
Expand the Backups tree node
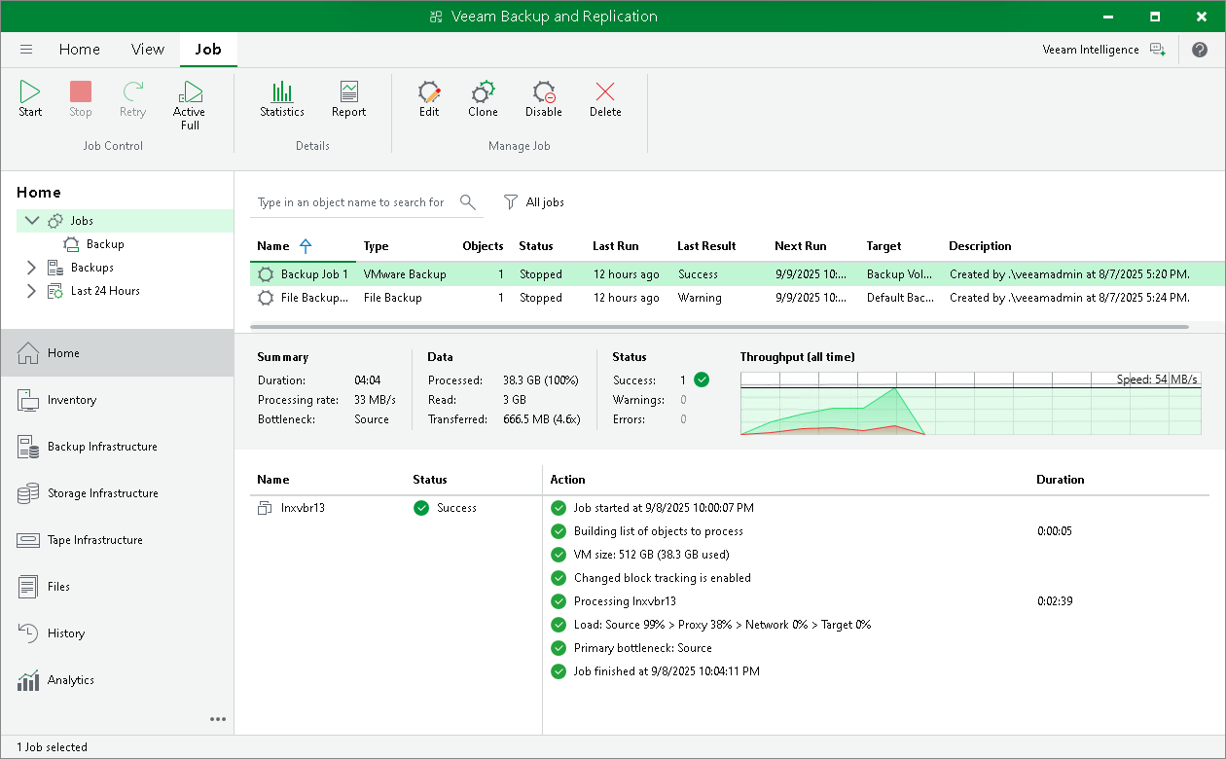tap(30, 267)
